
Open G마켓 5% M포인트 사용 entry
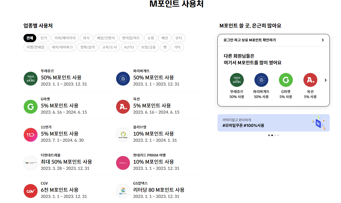[x=68, y=106]
